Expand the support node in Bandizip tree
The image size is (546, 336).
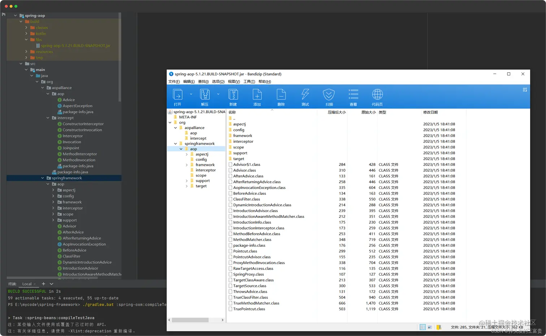pyautogui.click(x=187, y=181)
